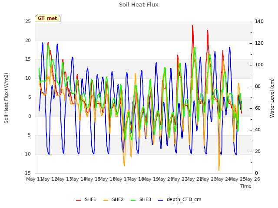Click the SHF1 legend label
This screenshot has width=278, height=208.
[x=90, y=199]
